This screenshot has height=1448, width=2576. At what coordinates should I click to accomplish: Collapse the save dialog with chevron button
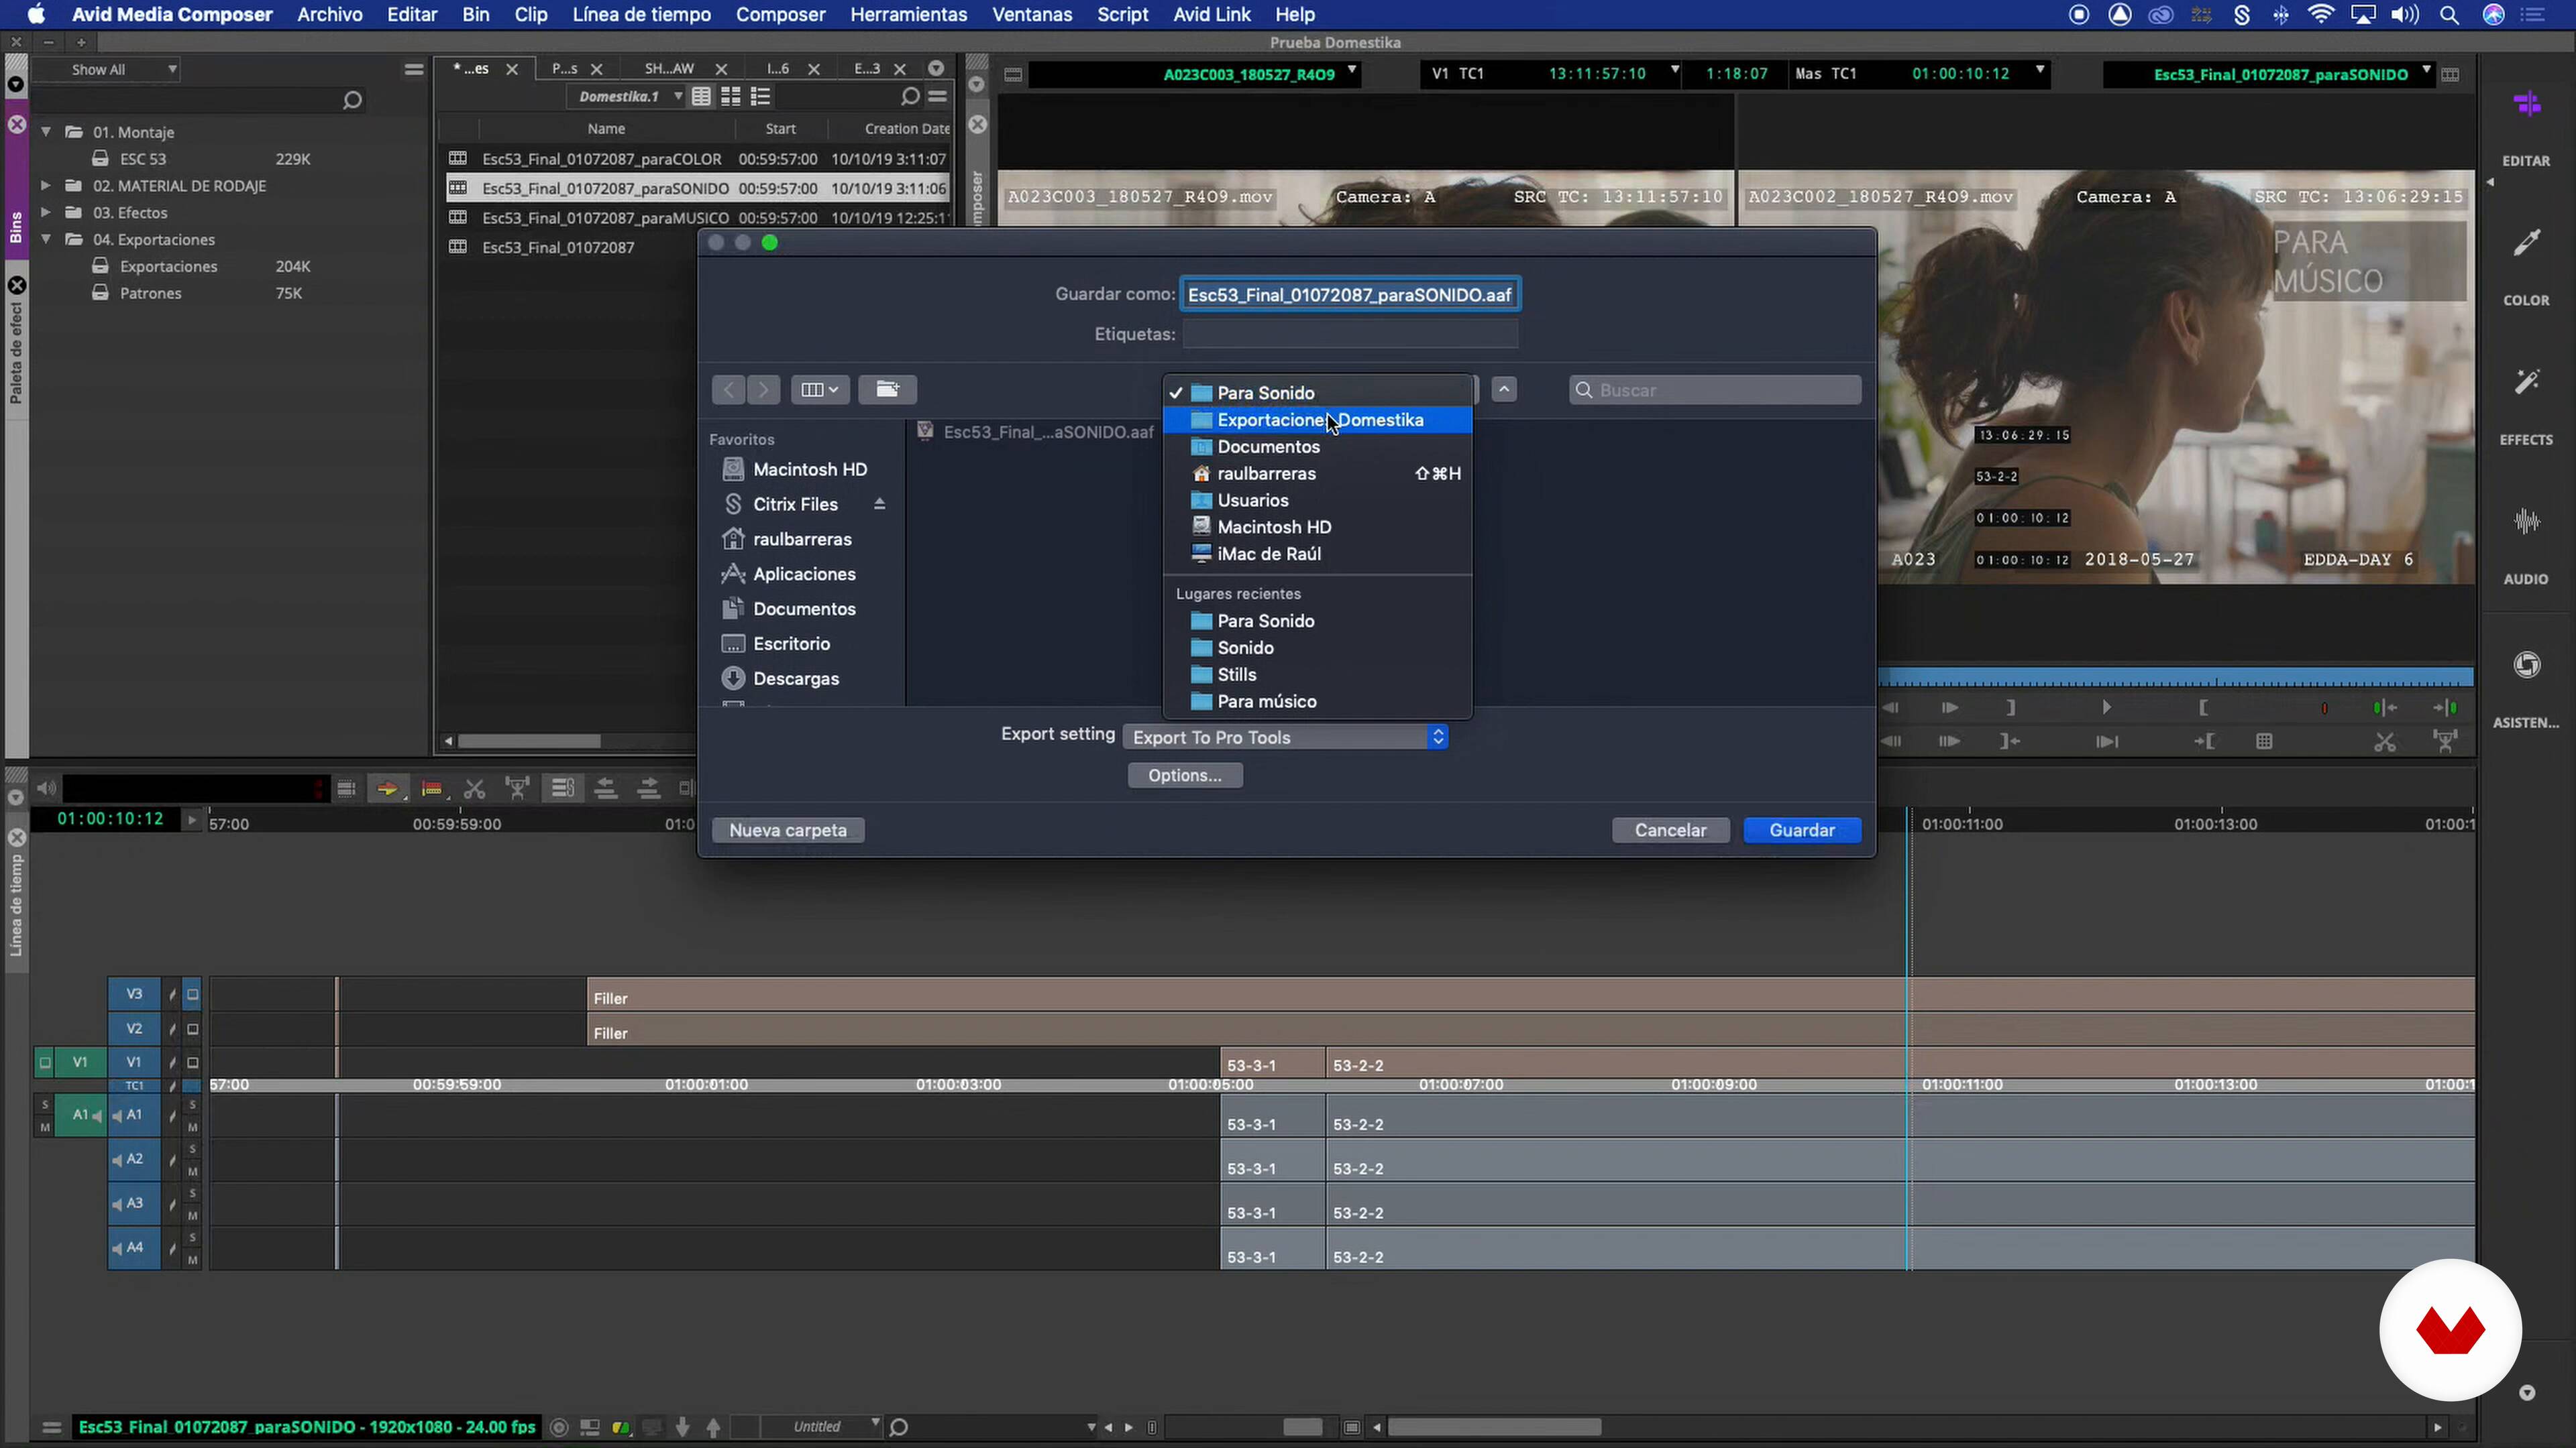[x=1504, y=389]
